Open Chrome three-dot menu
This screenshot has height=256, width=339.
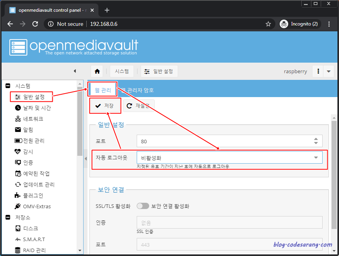(329, 24)
